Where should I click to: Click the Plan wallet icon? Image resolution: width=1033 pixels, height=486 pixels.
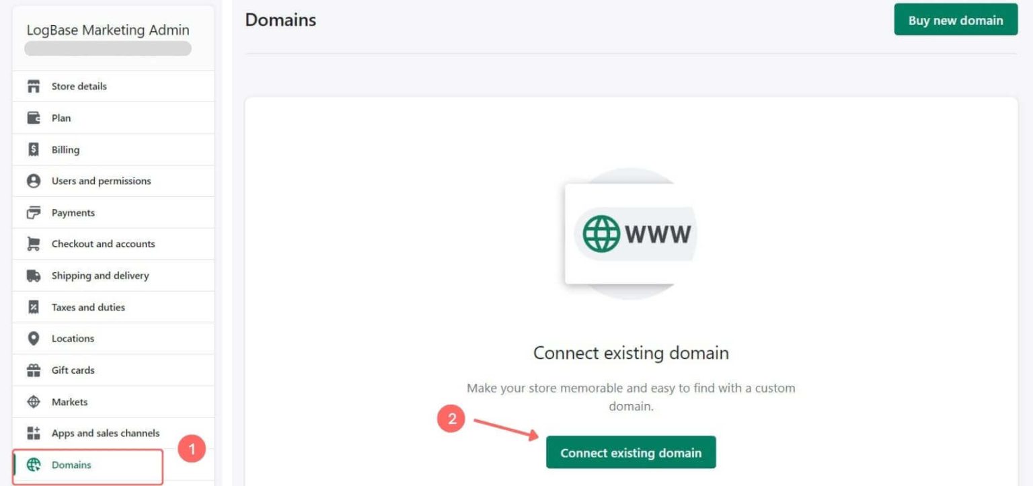[34, 118]
